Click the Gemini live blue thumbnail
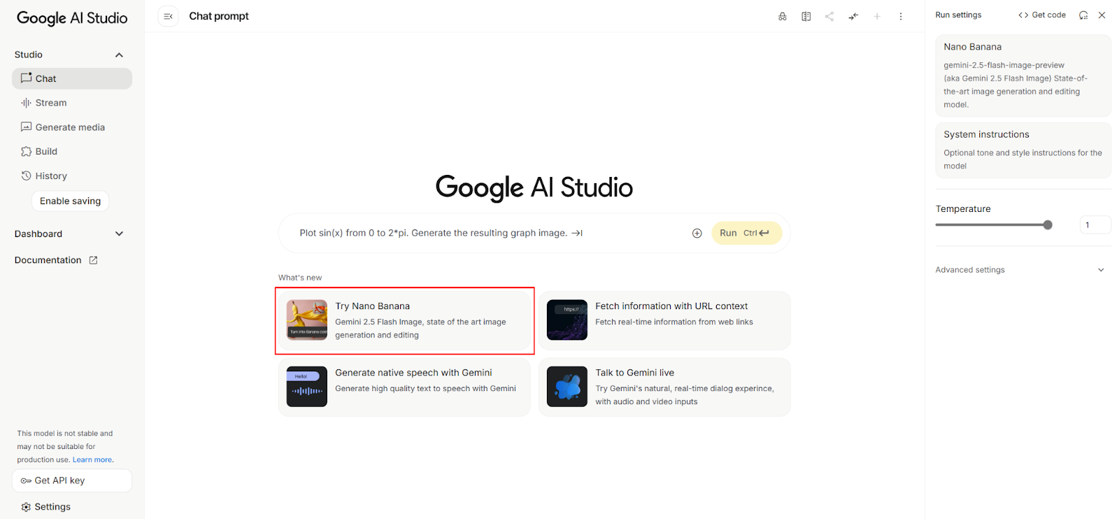Image resolution: width=1119 pixels, height=519 pixels. pos(567,387)
